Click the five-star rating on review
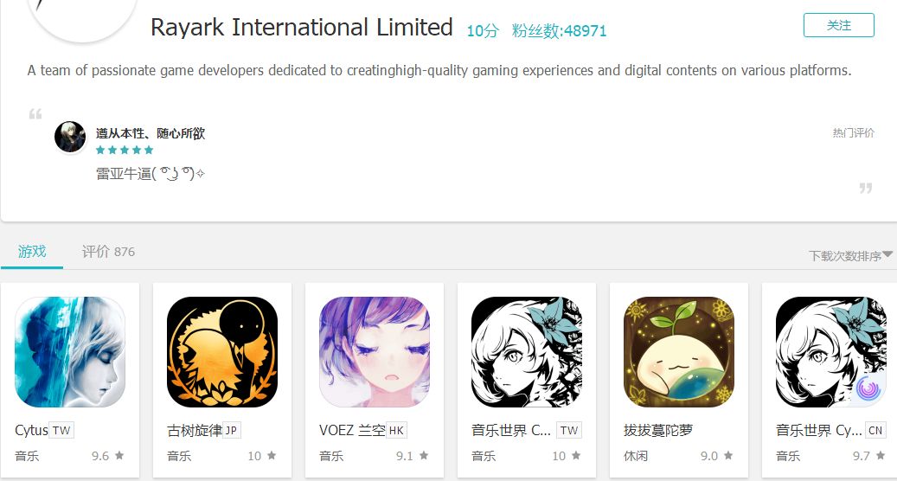897x481 pixels. 125,150
